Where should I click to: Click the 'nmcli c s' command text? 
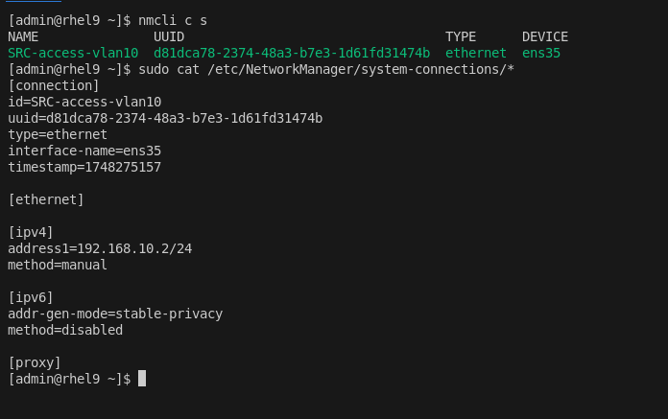click(173, 21)
